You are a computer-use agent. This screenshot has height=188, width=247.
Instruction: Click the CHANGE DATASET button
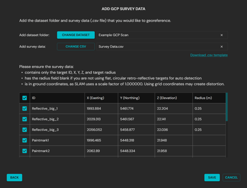(x=76, y=35)
